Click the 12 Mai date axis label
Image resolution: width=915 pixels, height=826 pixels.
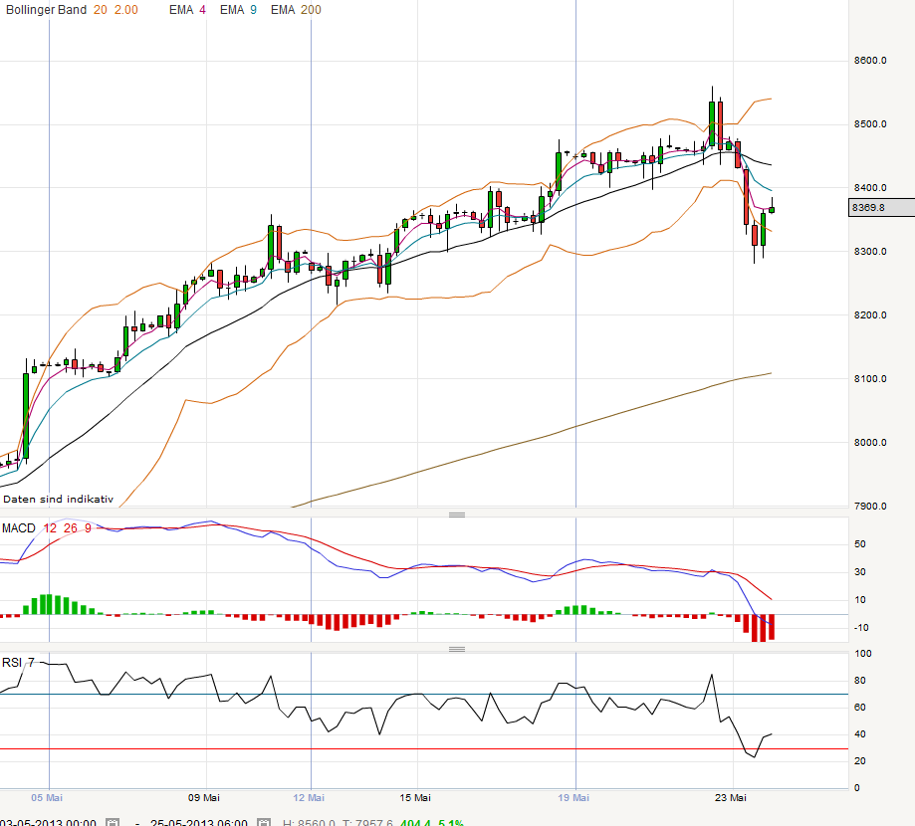pyautogui.click(x=309, y=797)
